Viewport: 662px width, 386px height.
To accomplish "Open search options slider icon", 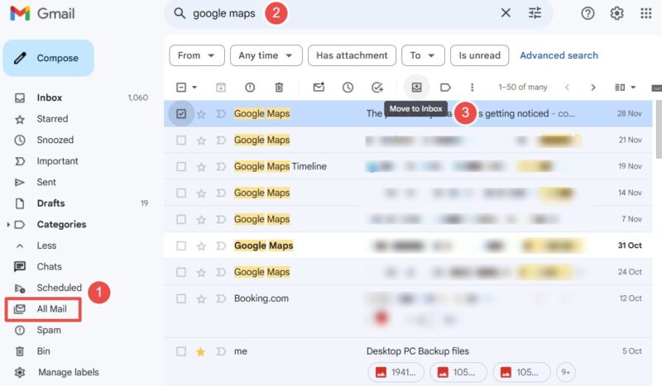I will tap(535, 13).
